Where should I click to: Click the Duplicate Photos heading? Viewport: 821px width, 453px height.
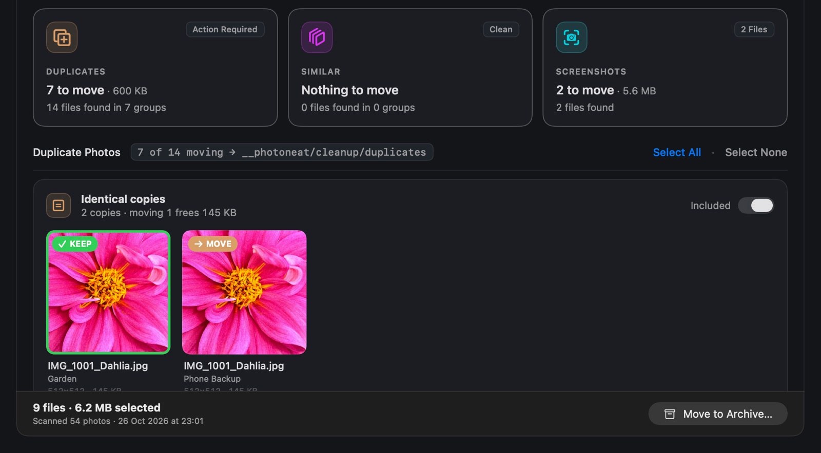[76, 152]
